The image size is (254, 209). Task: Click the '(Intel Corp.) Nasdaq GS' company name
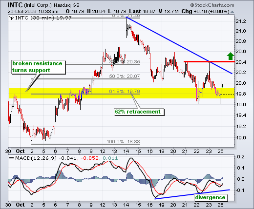click(x=52, y=5)
